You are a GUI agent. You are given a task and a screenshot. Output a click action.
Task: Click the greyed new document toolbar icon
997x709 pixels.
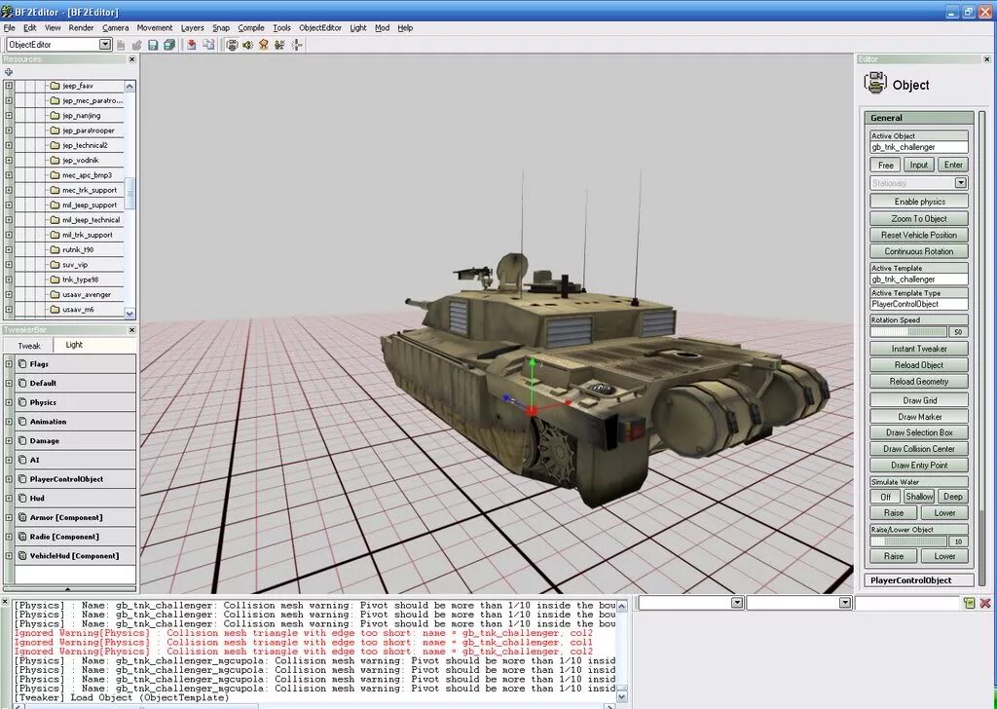(121, 45)
